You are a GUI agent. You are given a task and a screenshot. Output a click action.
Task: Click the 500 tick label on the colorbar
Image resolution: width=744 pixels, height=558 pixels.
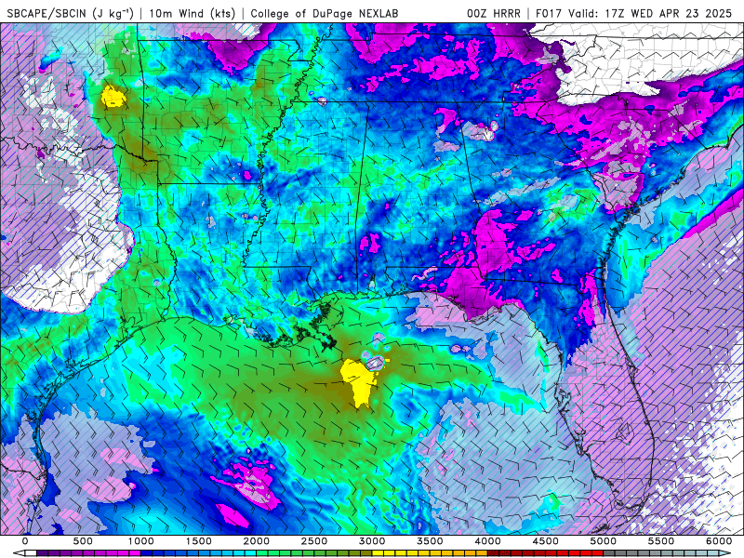tap(83, 541)
